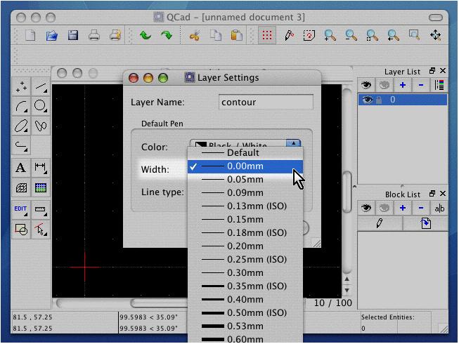The image size is (459, 344).
Task: Save drawing with floppy disk icon
Action: pyautogui.click(x=73, y=35)
